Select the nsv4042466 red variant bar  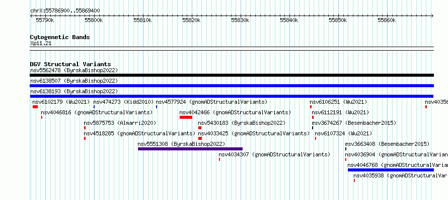186,117
